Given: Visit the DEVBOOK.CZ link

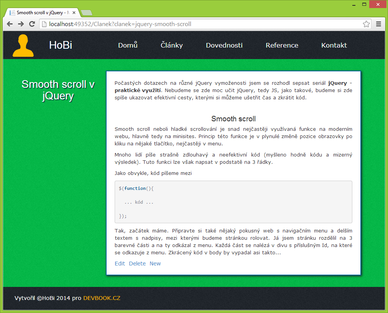Looking at the screenshot, I should (101, 298).
